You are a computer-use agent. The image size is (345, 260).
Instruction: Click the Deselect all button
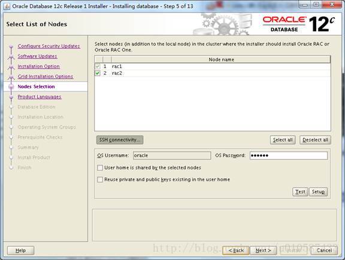coord(315,140)
